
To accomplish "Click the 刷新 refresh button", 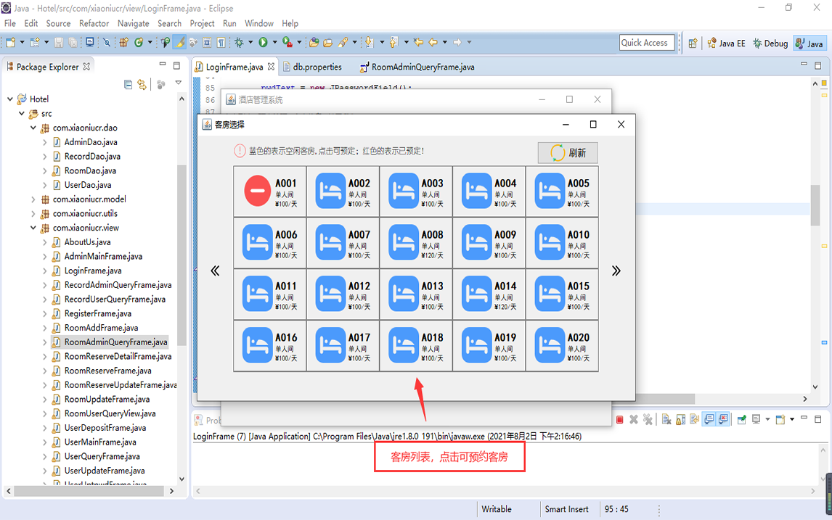I will pos(568,152).
